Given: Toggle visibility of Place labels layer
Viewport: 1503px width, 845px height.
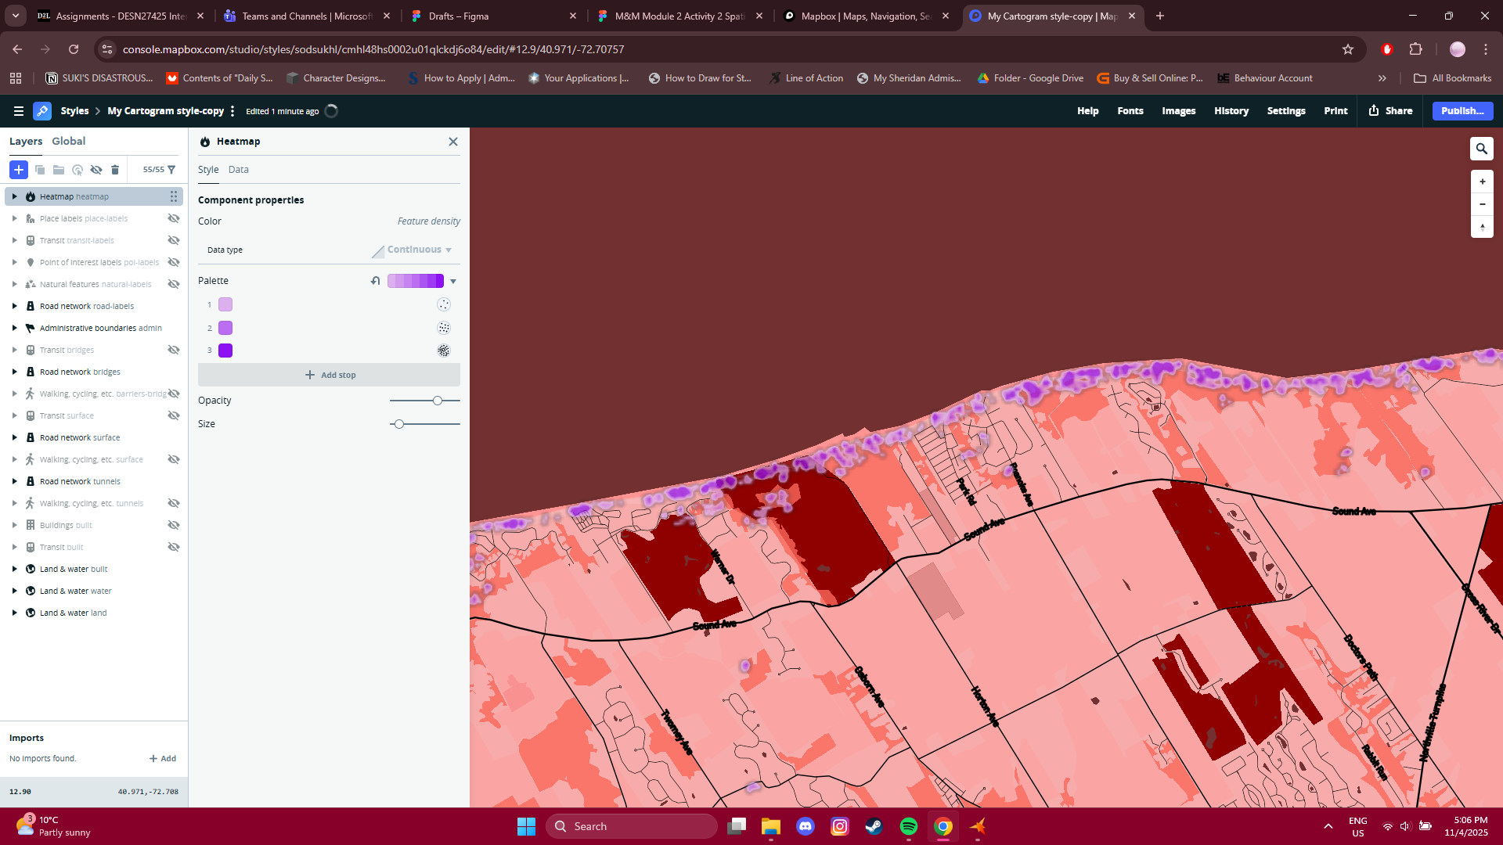Looking at the screenshot, I should [x=173, y=218].
